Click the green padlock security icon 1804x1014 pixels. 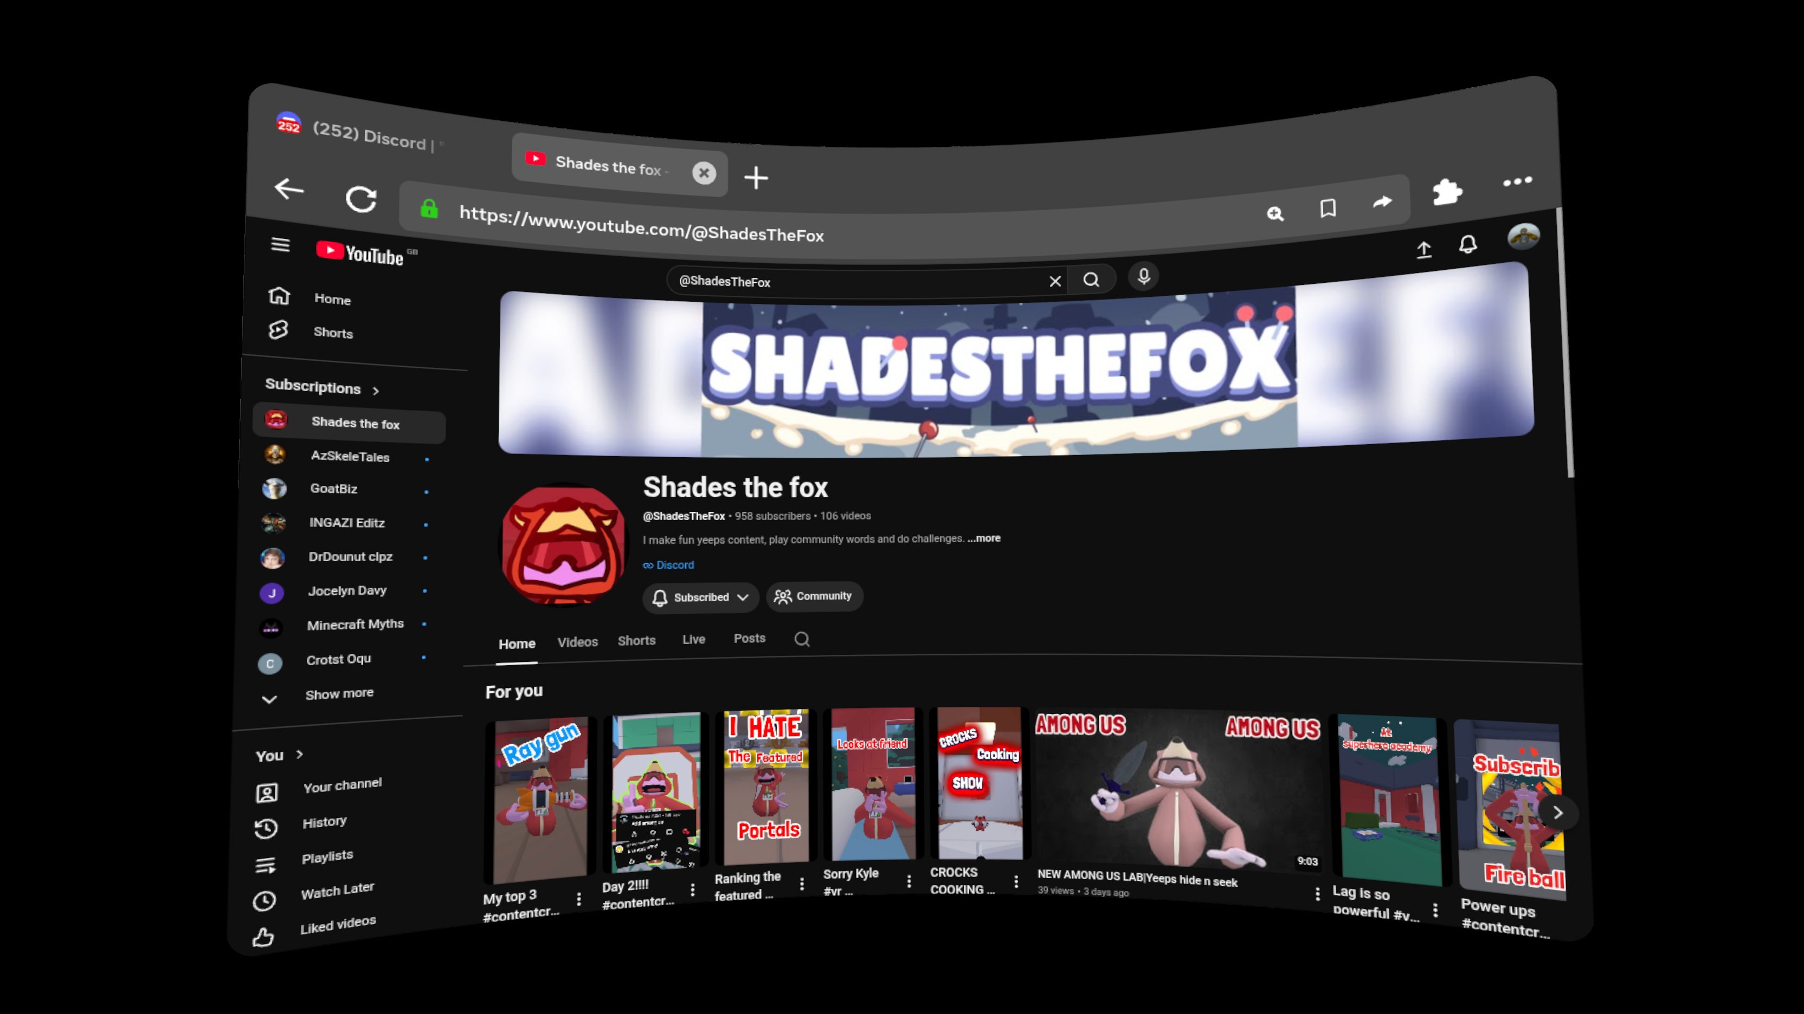coord(429,208)
